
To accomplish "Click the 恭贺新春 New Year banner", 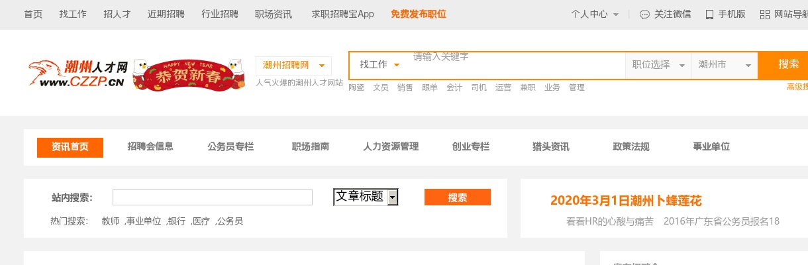I will tap(185, 74).
